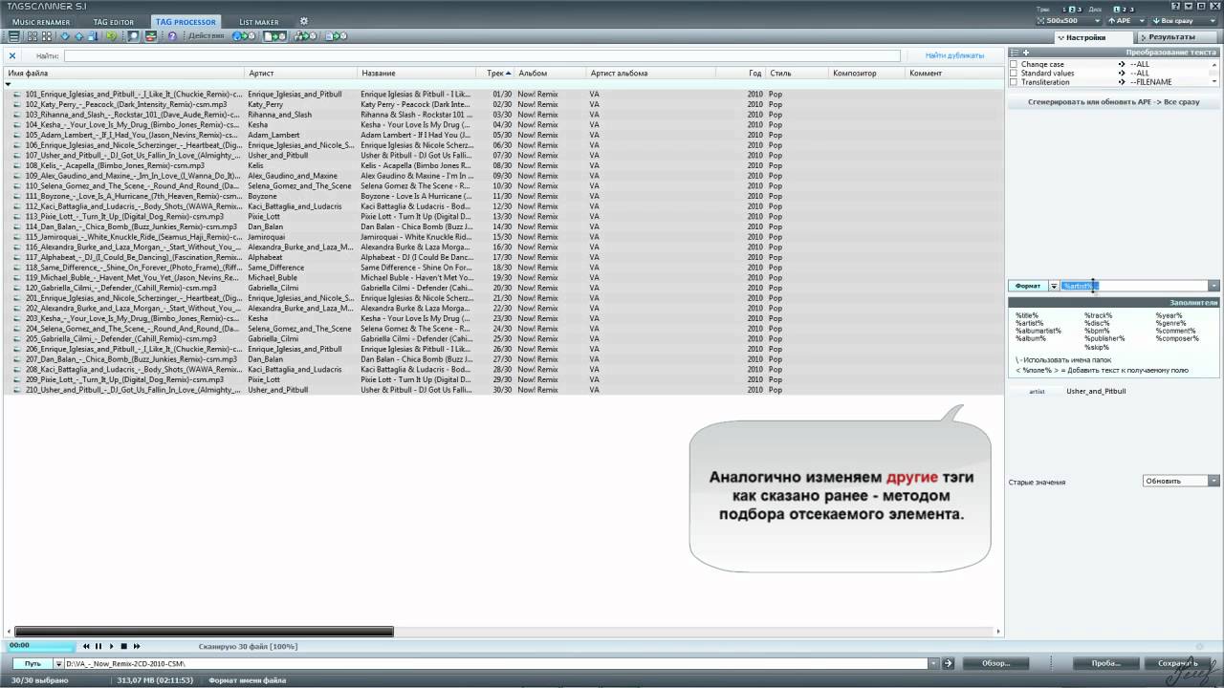1224x688 pixels.
Task: Pause the audio player
Action: click(x=98, y=646)
